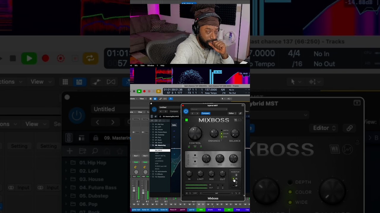Toggle the MIXEQ switch in Push EQ
380x213 pixels.
tap(195, 155)
